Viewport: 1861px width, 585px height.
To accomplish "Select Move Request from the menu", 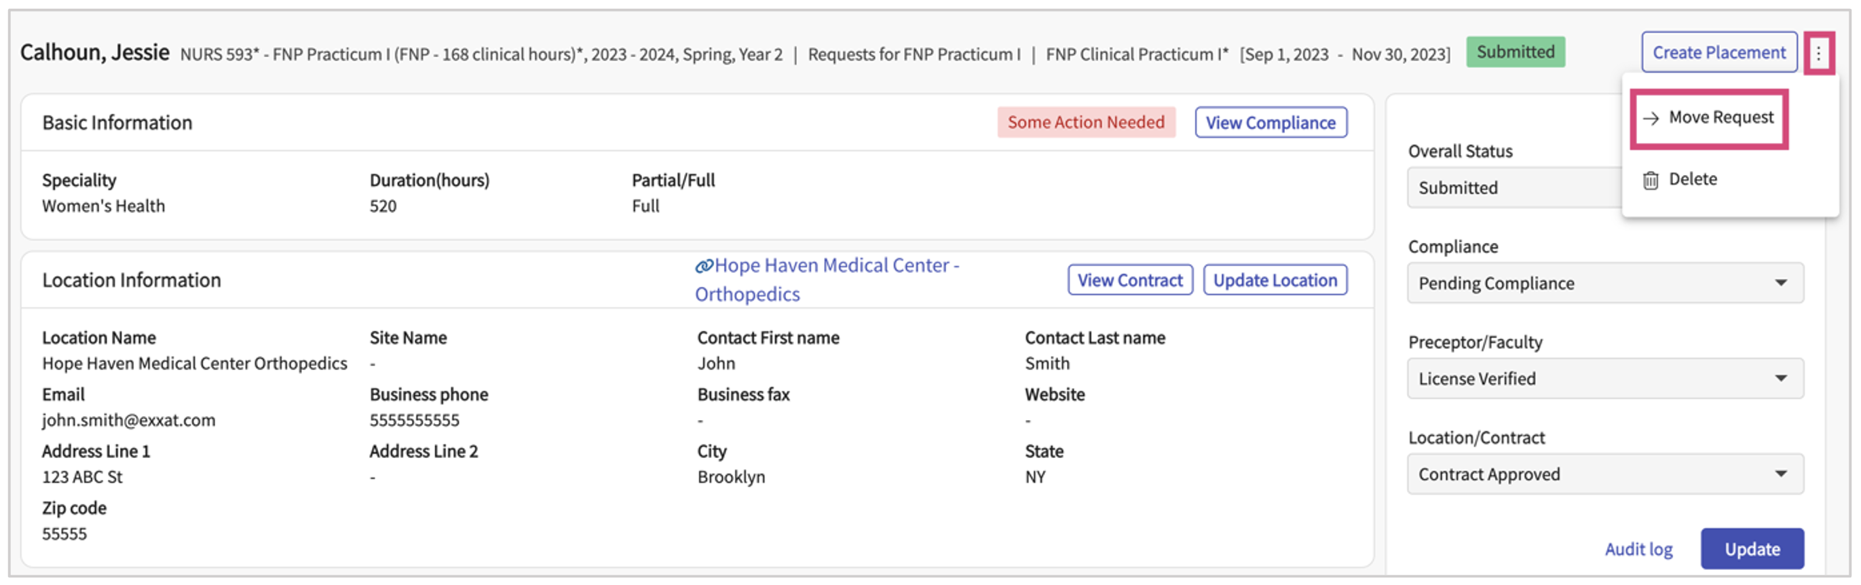I will [1708, 117].
